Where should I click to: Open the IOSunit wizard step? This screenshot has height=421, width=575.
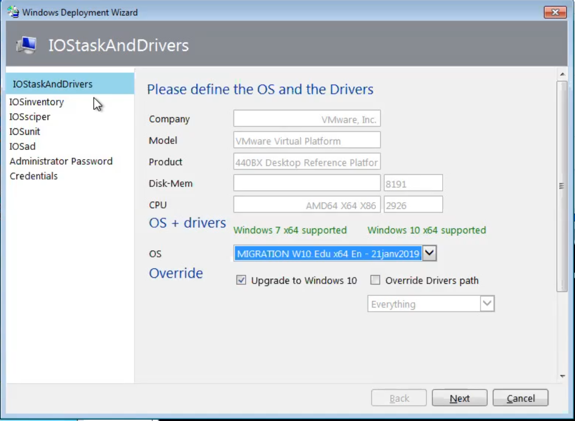pos(24,132)
